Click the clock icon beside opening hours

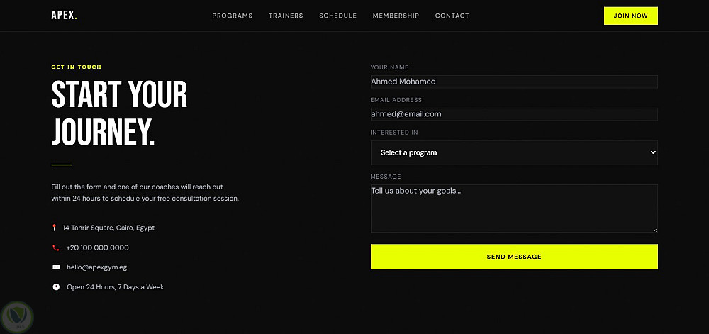tap(56, 287)
